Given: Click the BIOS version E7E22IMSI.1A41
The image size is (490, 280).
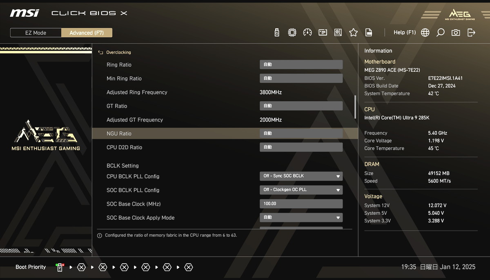Looking at the screenshot, I should click(445, 78).
